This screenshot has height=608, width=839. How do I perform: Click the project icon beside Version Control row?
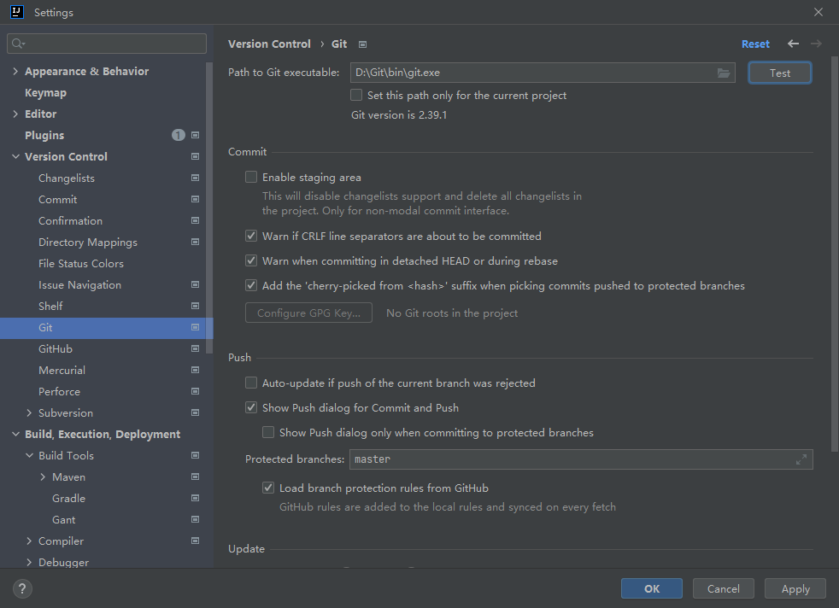pos(196,156)
